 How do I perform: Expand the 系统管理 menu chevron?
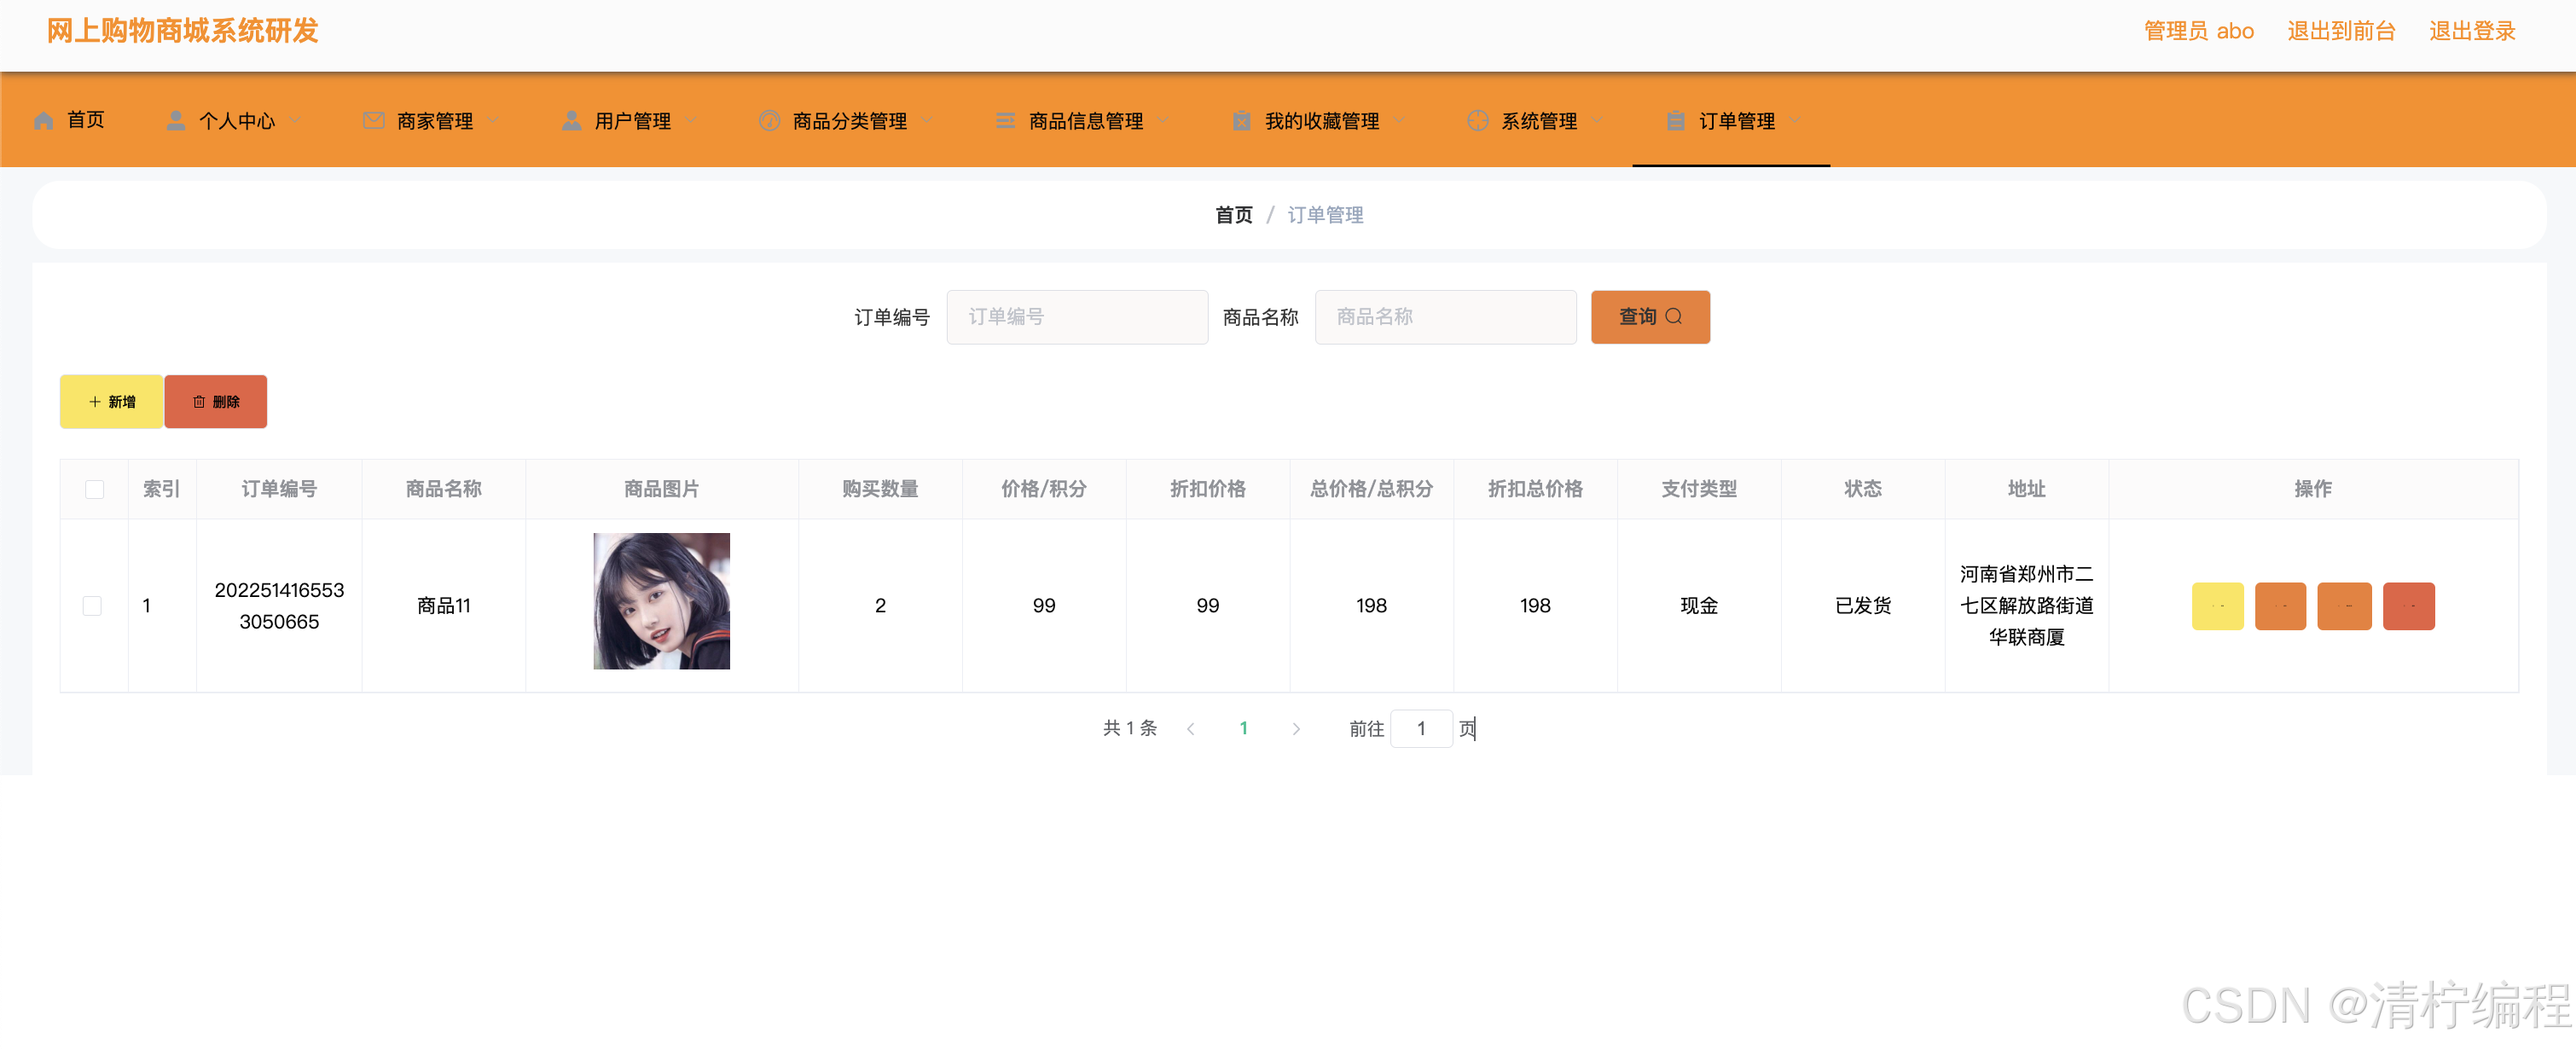click(1597, 121)
